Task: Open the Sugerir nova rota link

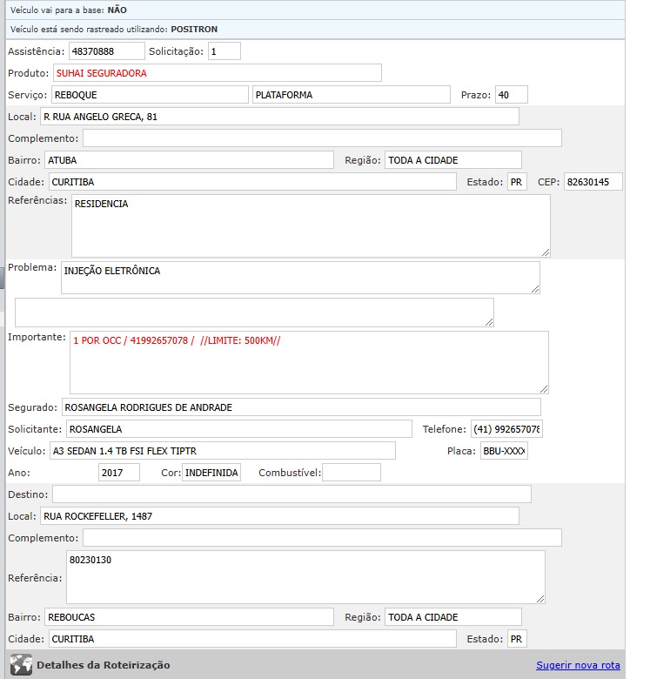Action: click(x=578, y=665)
